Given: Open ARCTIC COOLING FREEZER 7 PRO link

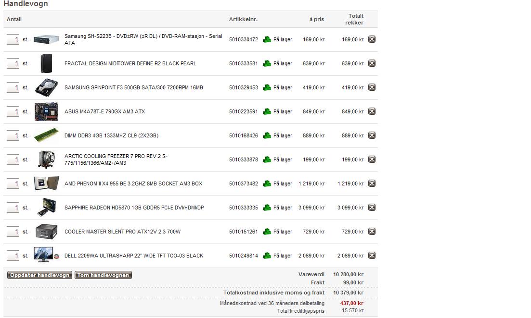Looking at the screenshot, I should (x=116, y=159).
